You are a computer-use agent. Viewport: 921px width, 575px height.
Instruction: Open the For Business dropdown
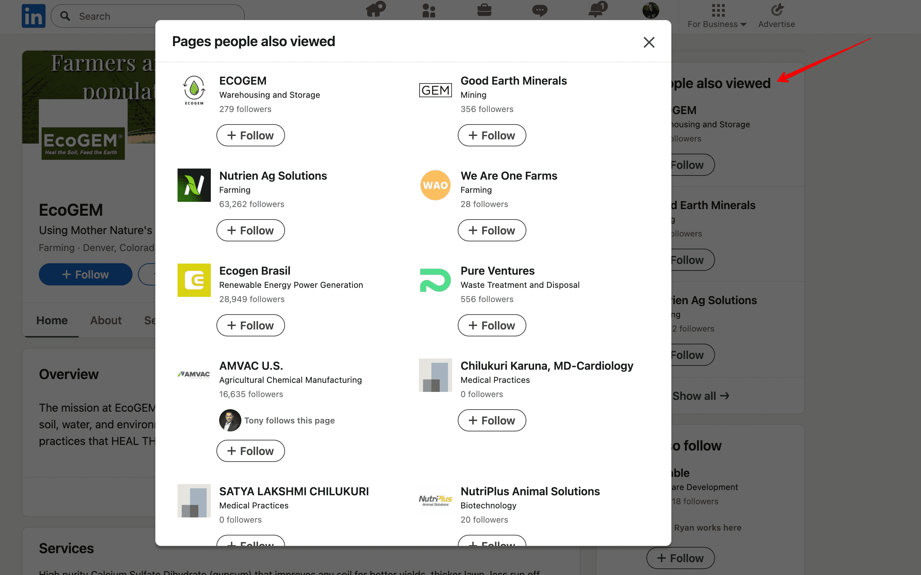[716, 24]
